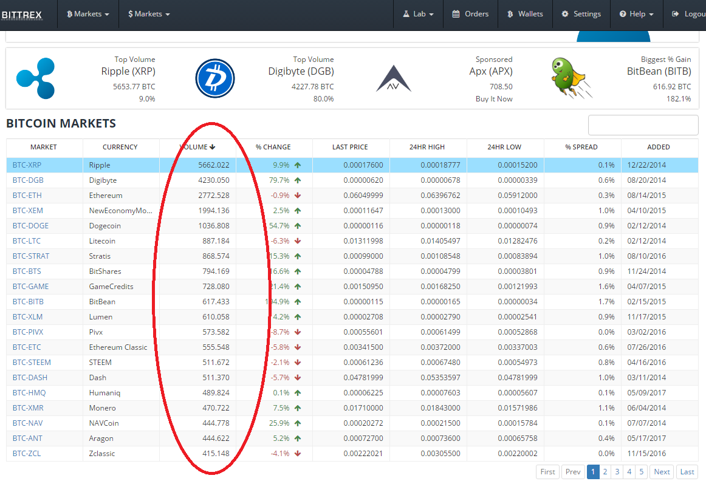Click the Ethereum Classic currency cell
This screenshot has width=706, height=481.
[121, 347]
